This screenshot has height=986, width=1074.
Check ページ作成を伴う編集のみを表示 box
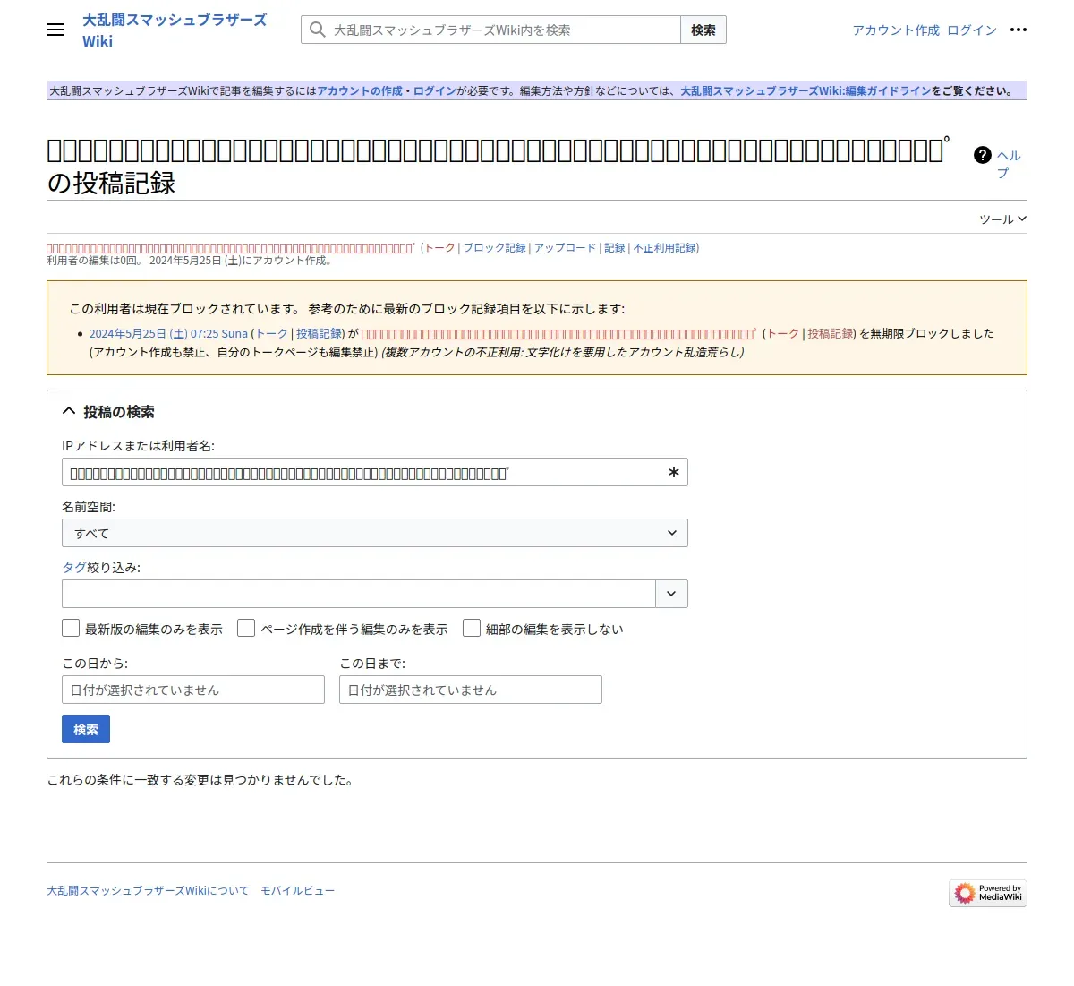[246, 628]
